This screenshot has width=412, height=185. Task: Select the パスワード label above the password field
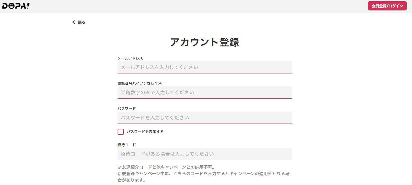click(127, 108)
